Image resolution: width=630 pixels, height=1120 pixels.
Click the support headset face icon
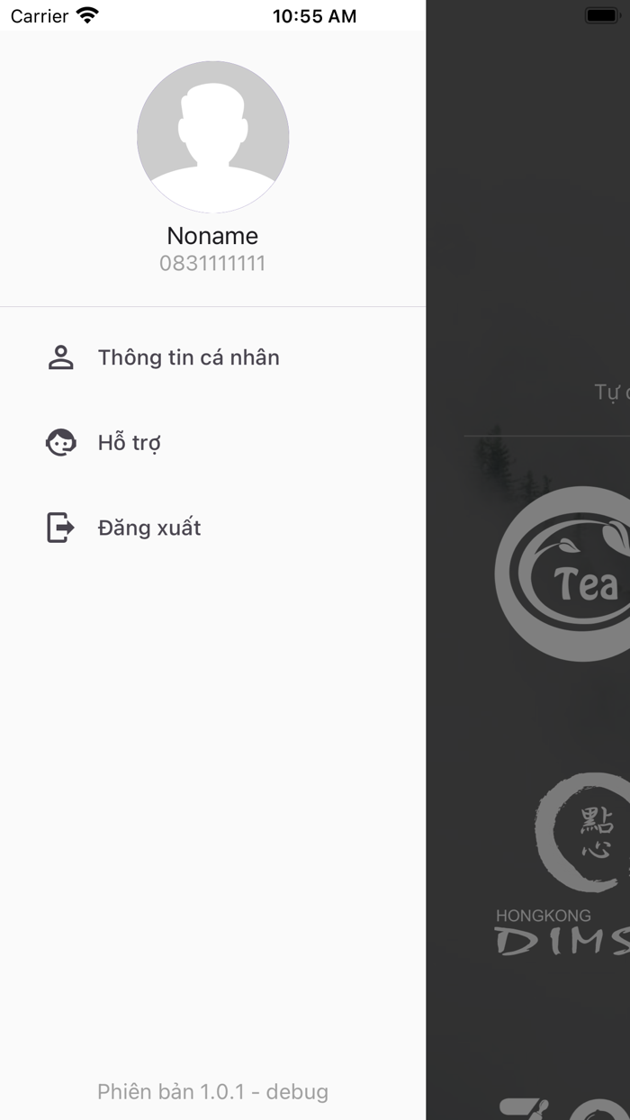coord(60,442)
